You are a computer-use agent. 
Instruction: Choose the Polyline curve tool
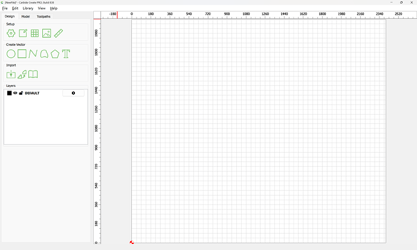point(33,54)
